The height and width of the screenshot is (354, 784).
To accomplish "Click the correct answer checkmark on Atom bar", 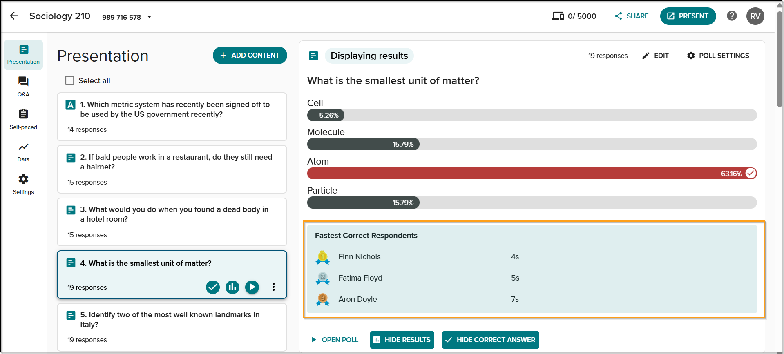I will tap(751, 174).
